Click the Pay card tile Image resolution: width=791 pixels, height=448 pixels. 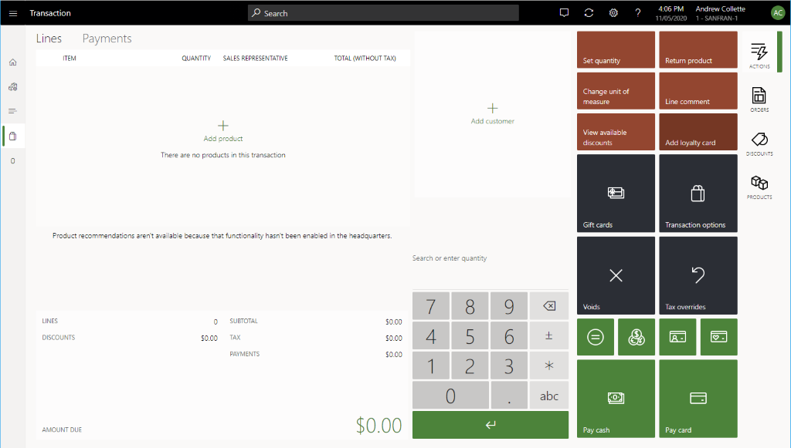click(698, 399)
